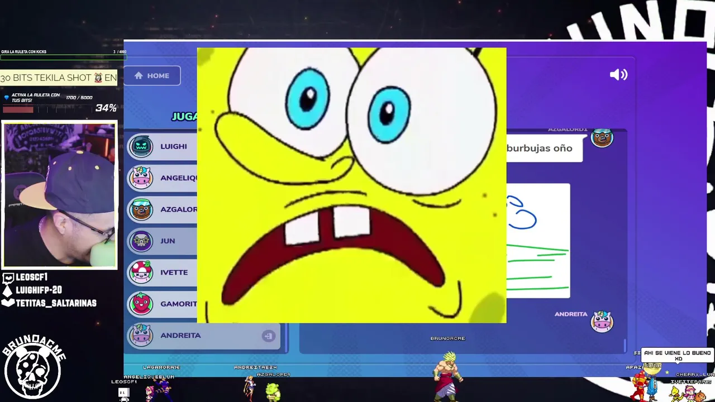Screen dimensions: 715x402
Task: Click the player name LUIGHI
Action: click(x=174, y=146)
